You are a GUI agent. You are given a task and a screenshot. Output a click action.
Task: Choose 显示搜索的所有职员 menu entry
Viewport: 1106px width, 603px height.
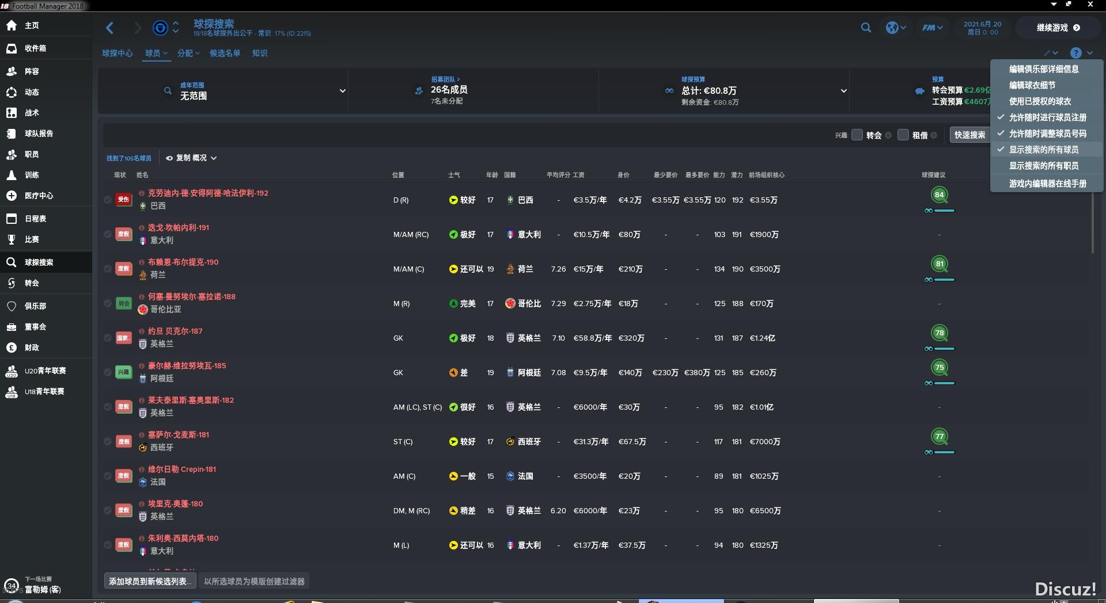pyautogui.click(x=1047, y=166)
